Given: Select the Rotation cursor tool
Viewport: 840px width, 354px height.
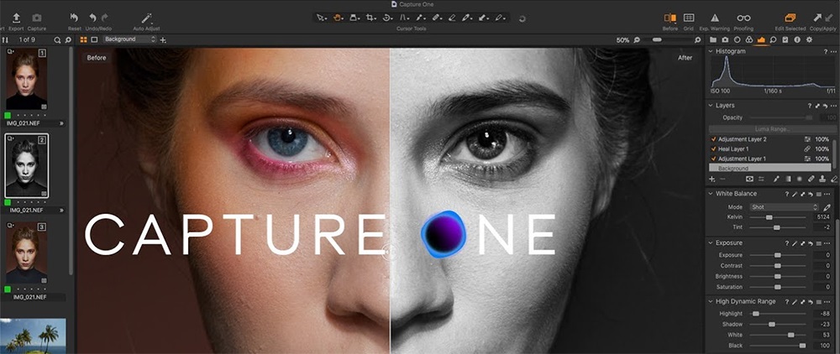Looking at the screenshot, I should point(386,18).
